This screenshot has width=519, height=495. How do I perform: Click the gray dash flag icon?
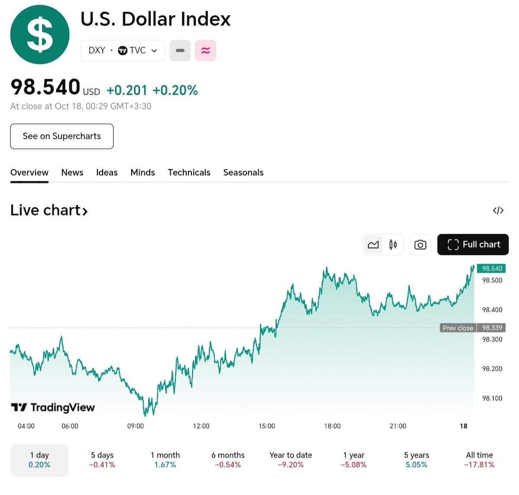pos(180,51)
